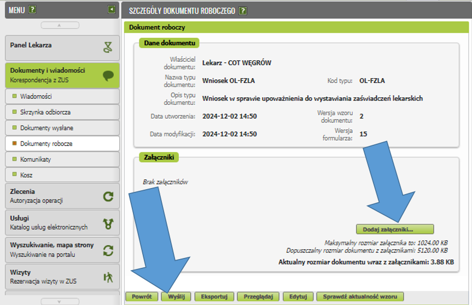The width and height of the screenshot is (472, 305).
Task: Open the Kosz folder
Action: click(x=27, y=175)
